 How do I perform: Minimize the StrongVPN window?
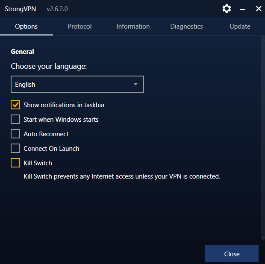tap(242, 9)
